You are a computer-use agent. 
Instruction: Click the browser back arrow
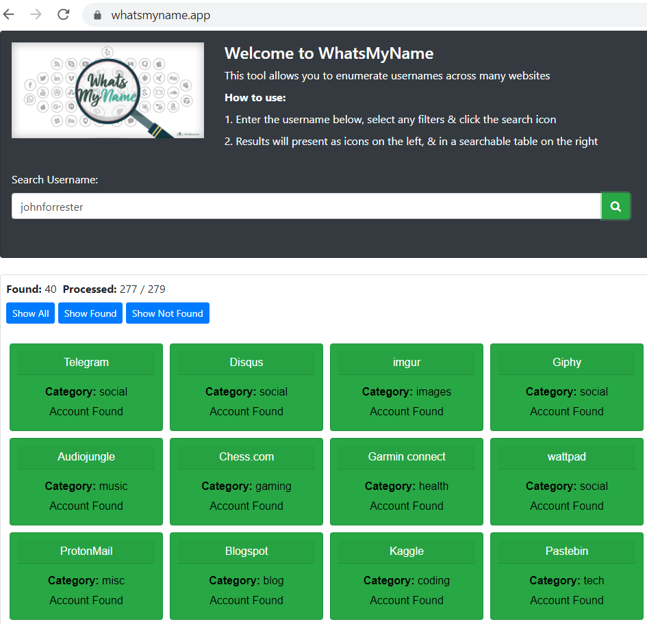coord(10,14)
